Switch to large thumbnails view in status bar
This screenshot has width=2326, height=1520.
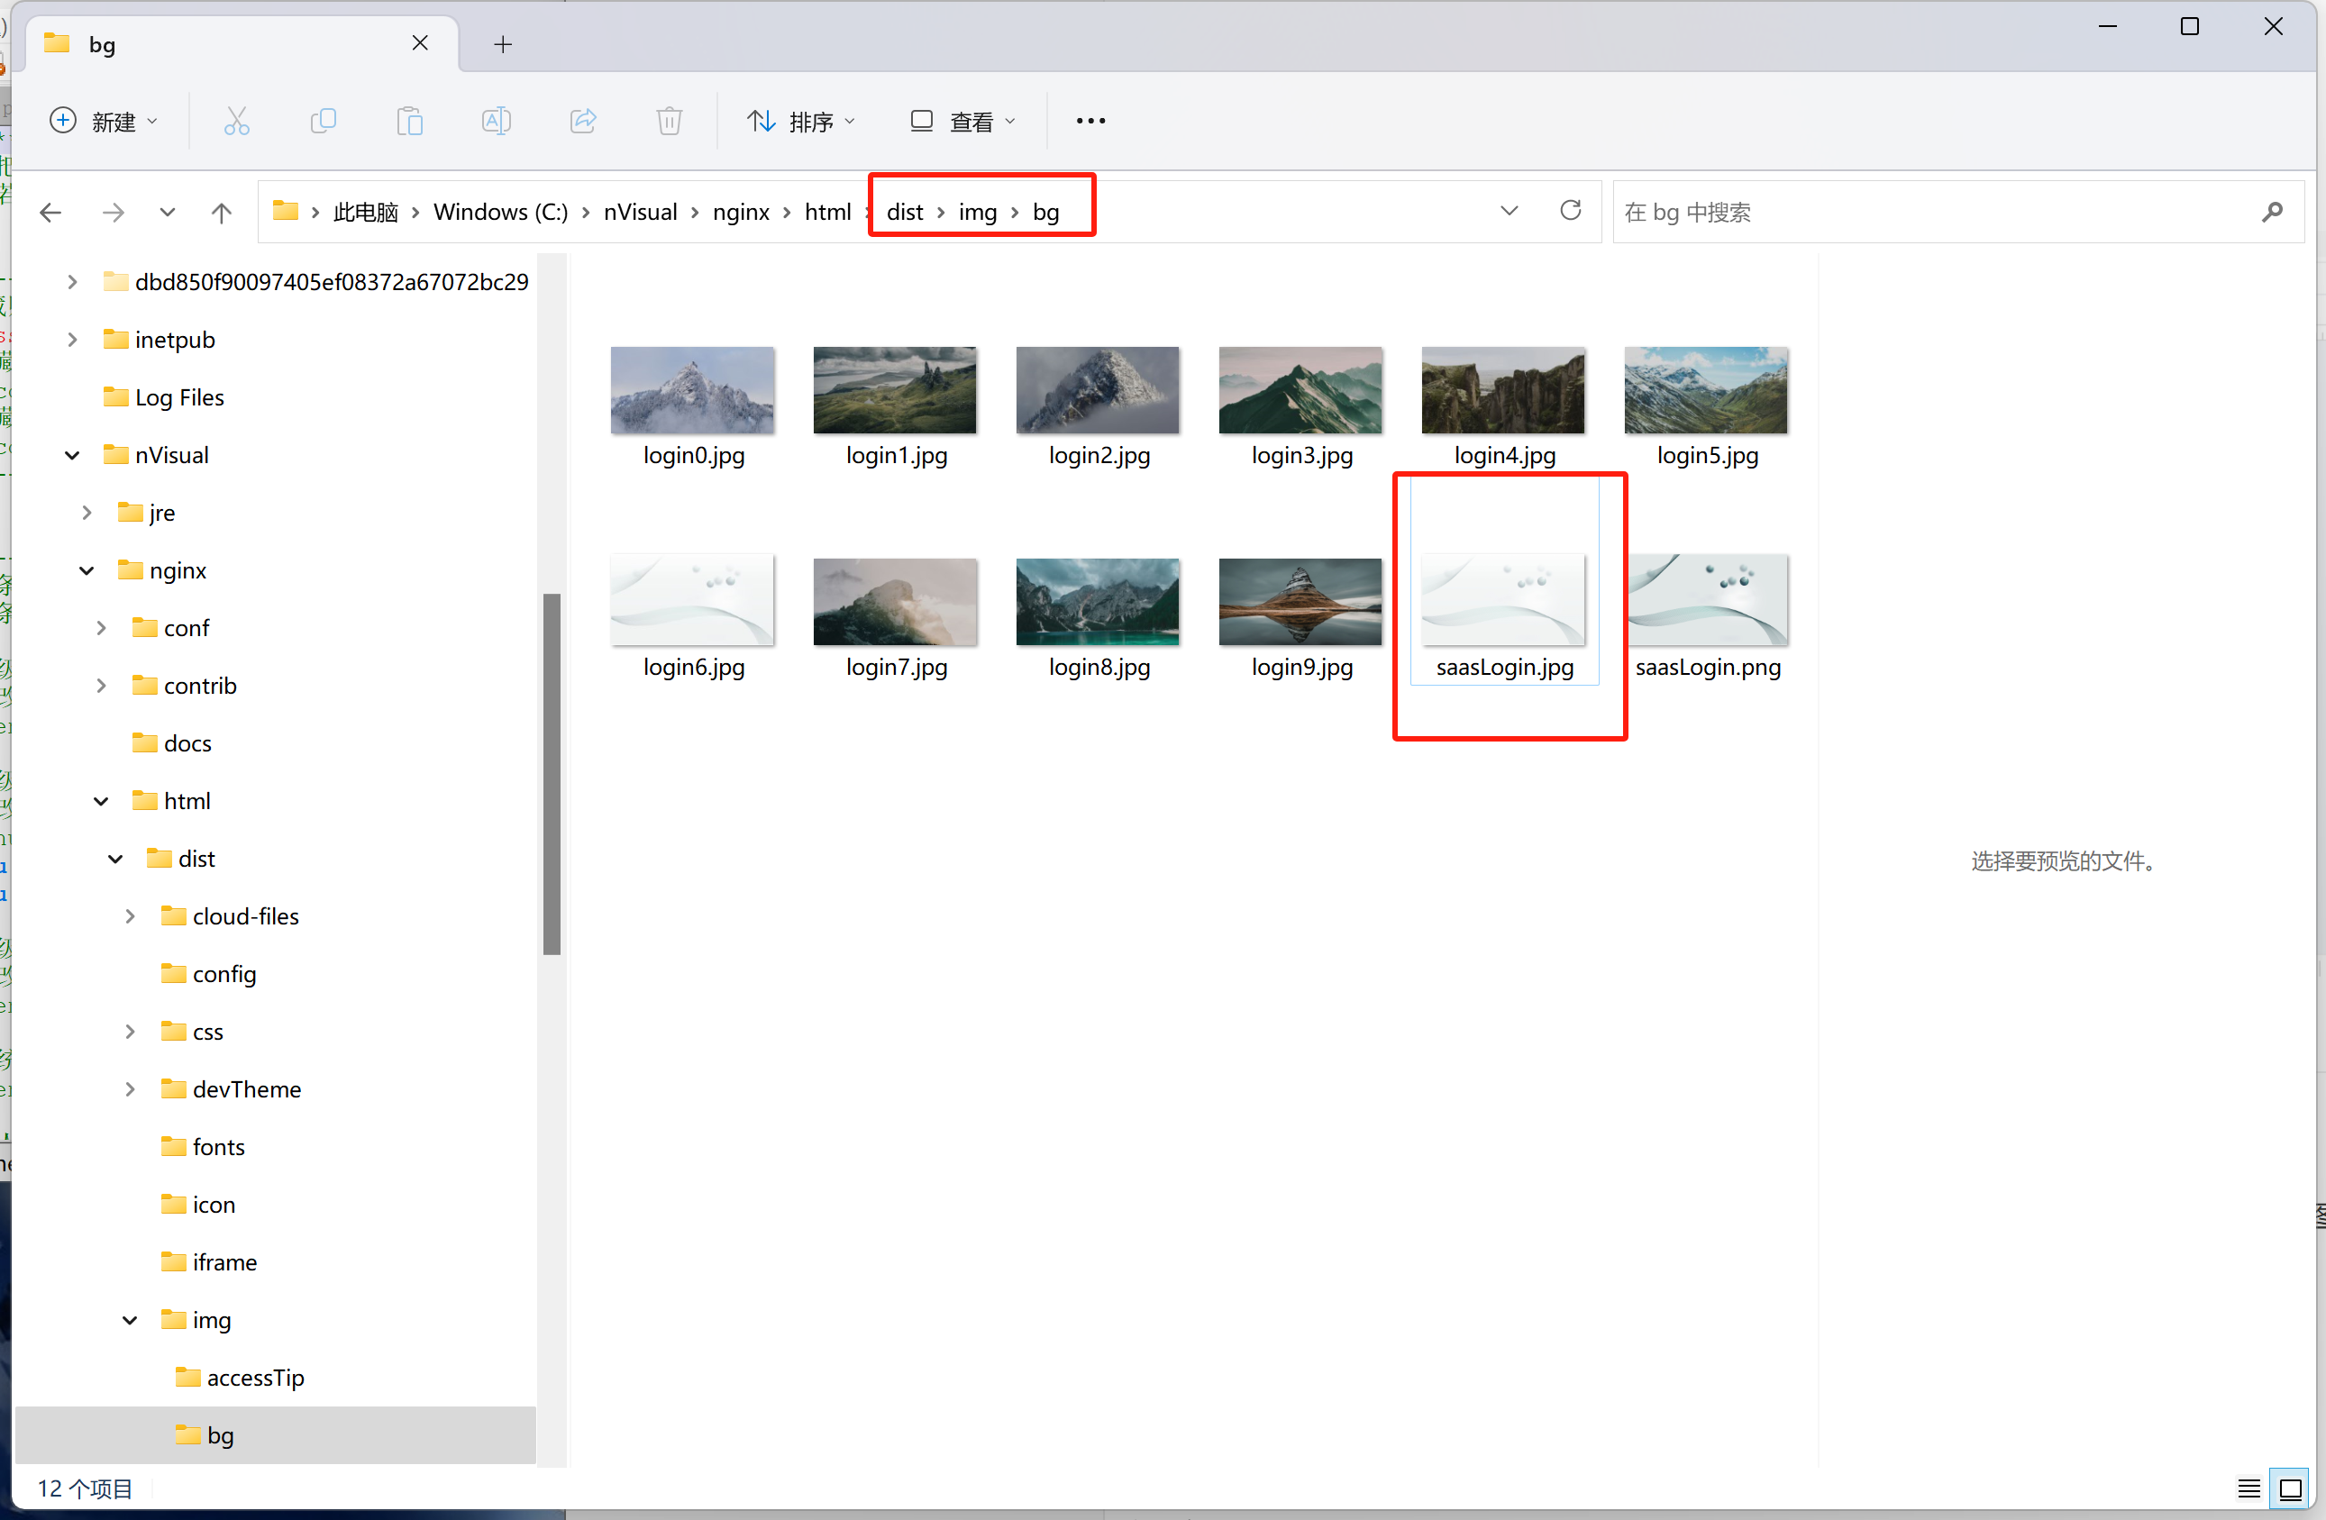(x=2290, y=1488)
